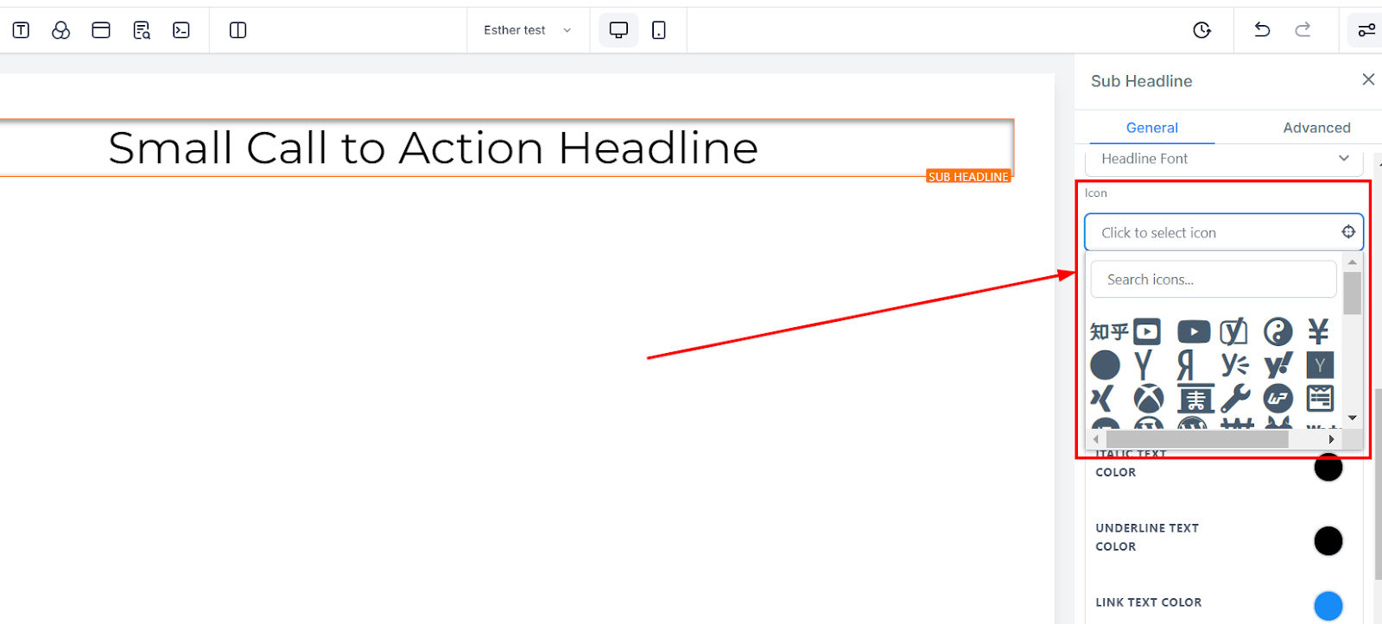Open the Esther test page dropdown
The image size is (1382, 624).
point(528,30)
